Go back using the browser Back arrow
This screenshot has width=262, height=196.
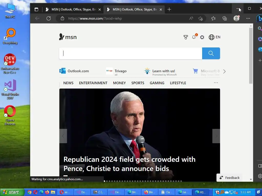point(37,18)
